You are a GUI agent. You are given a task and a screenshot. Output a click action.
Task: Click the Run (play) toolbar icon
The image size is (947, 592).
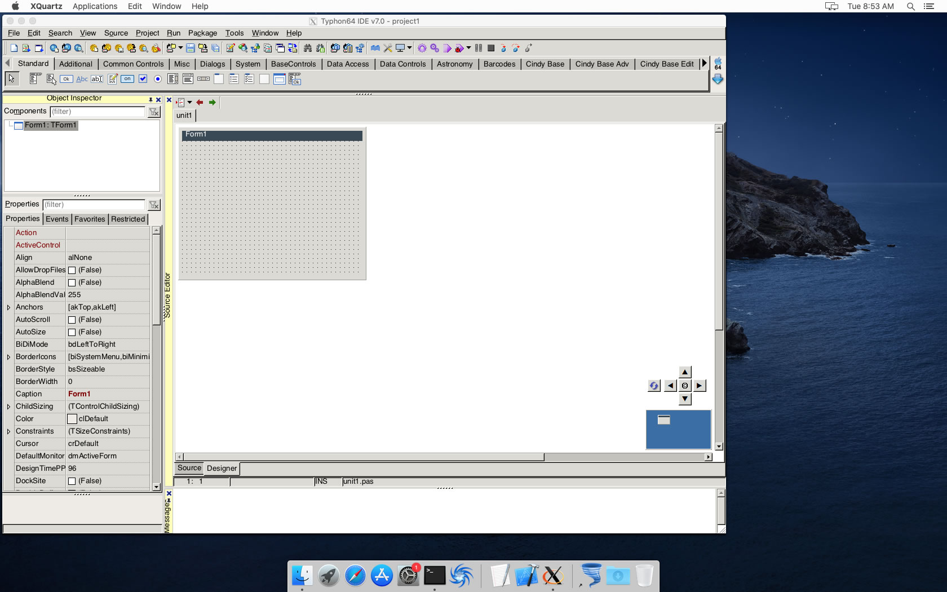pos(448,48)
